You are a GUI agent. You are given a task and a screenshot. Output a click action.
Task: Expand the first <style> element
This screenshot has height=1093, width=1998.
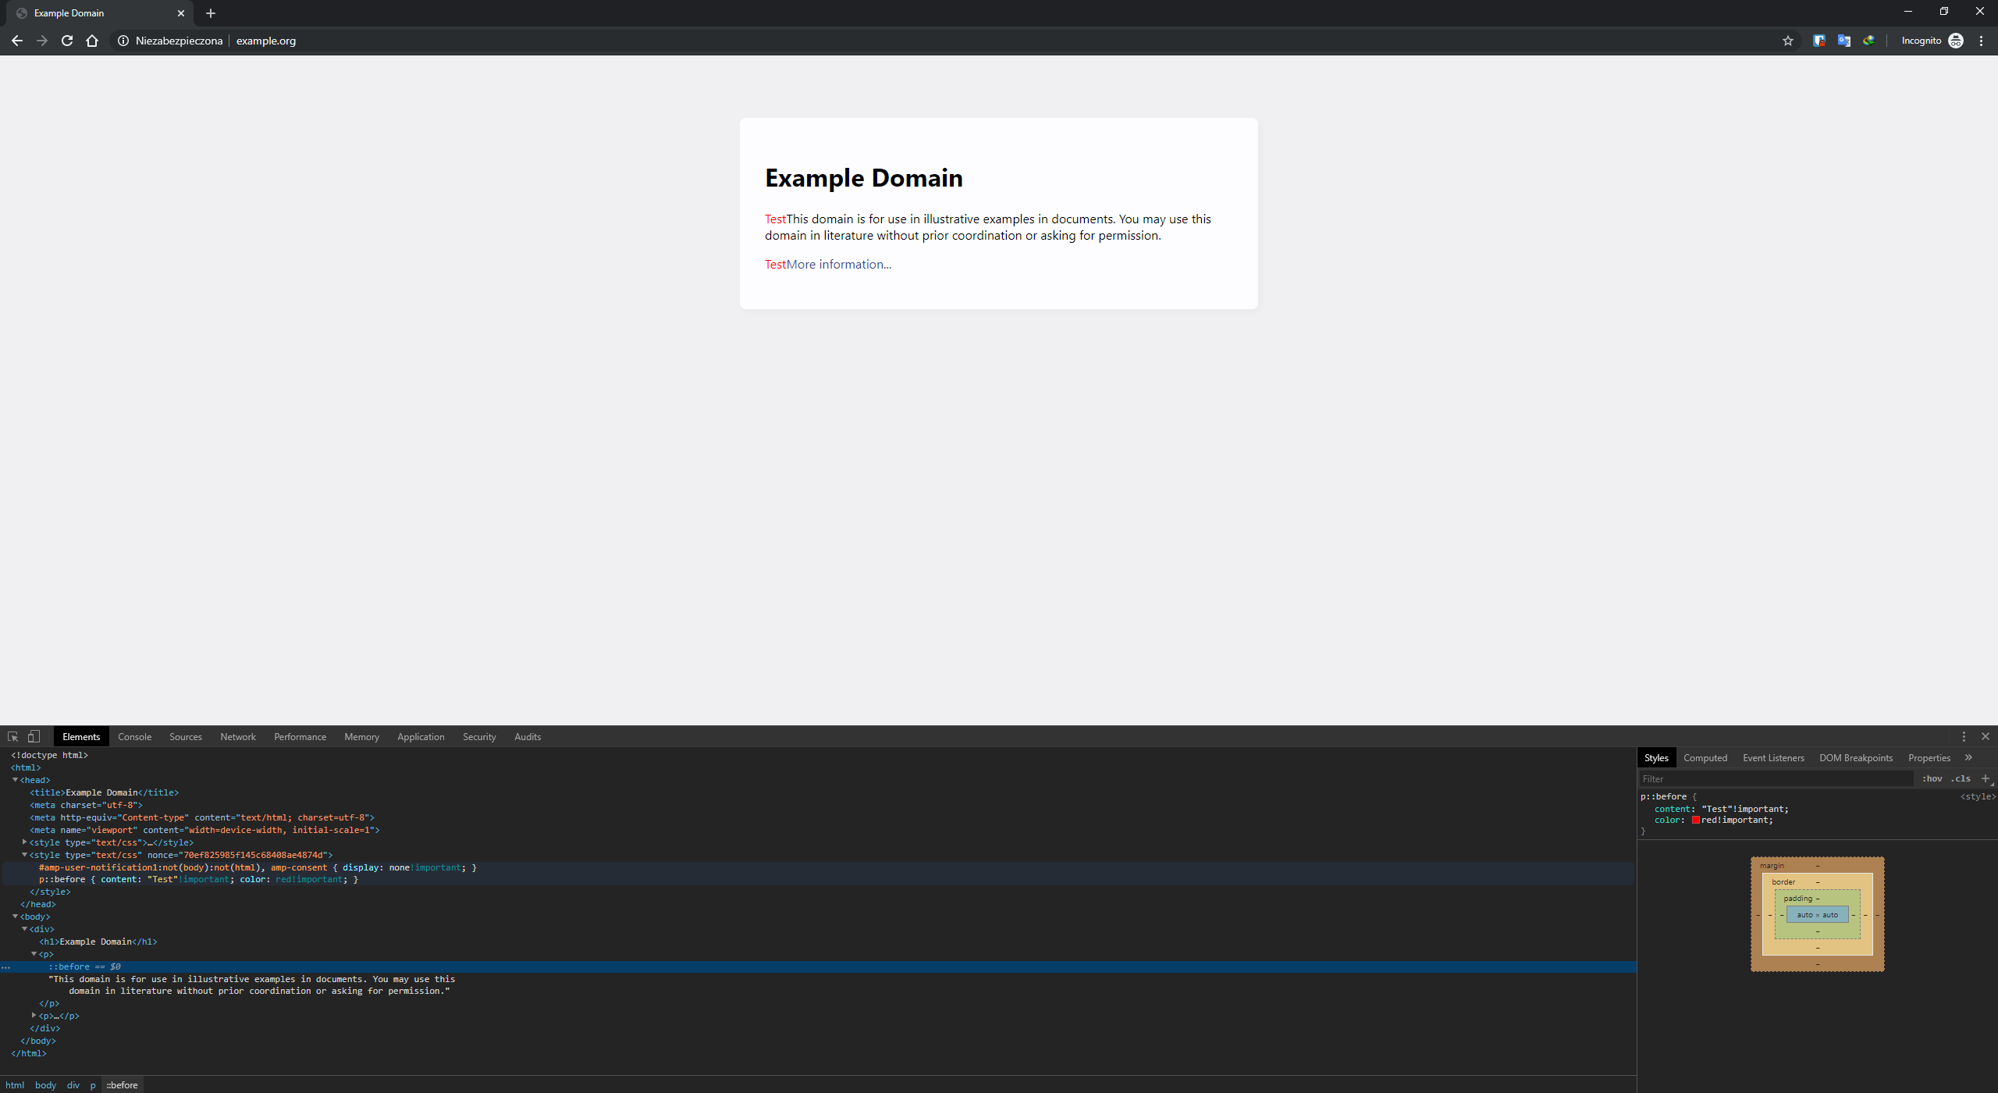tap(24, 842)
